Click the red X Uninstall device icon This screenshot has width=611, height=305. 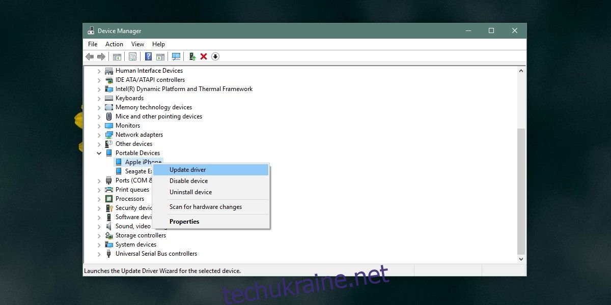coord(204,56)
